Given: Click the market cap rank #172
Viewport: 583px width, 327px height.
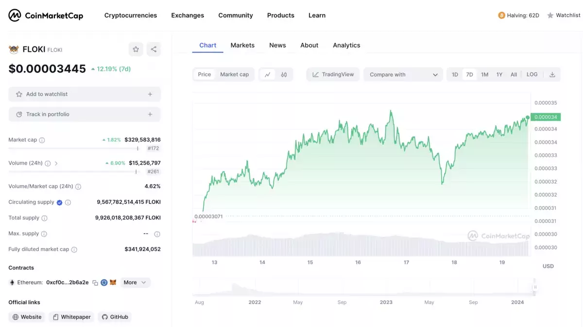Looking at the screenshot, I should [x=154, y=148].
